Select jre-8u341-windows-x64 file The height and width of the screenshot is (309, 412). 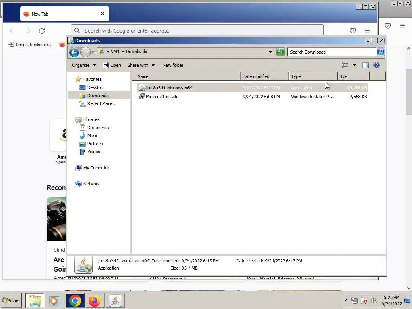[253, 88]
